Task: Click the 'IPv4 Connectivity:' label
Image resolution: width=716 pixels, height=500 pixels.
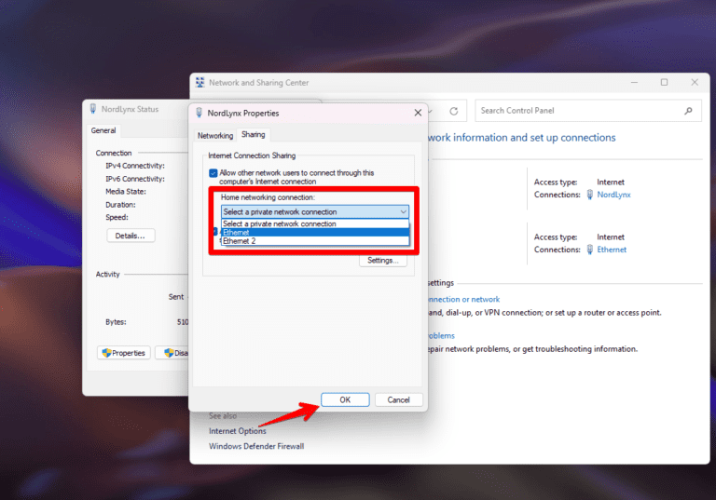Action: [135, 166]
